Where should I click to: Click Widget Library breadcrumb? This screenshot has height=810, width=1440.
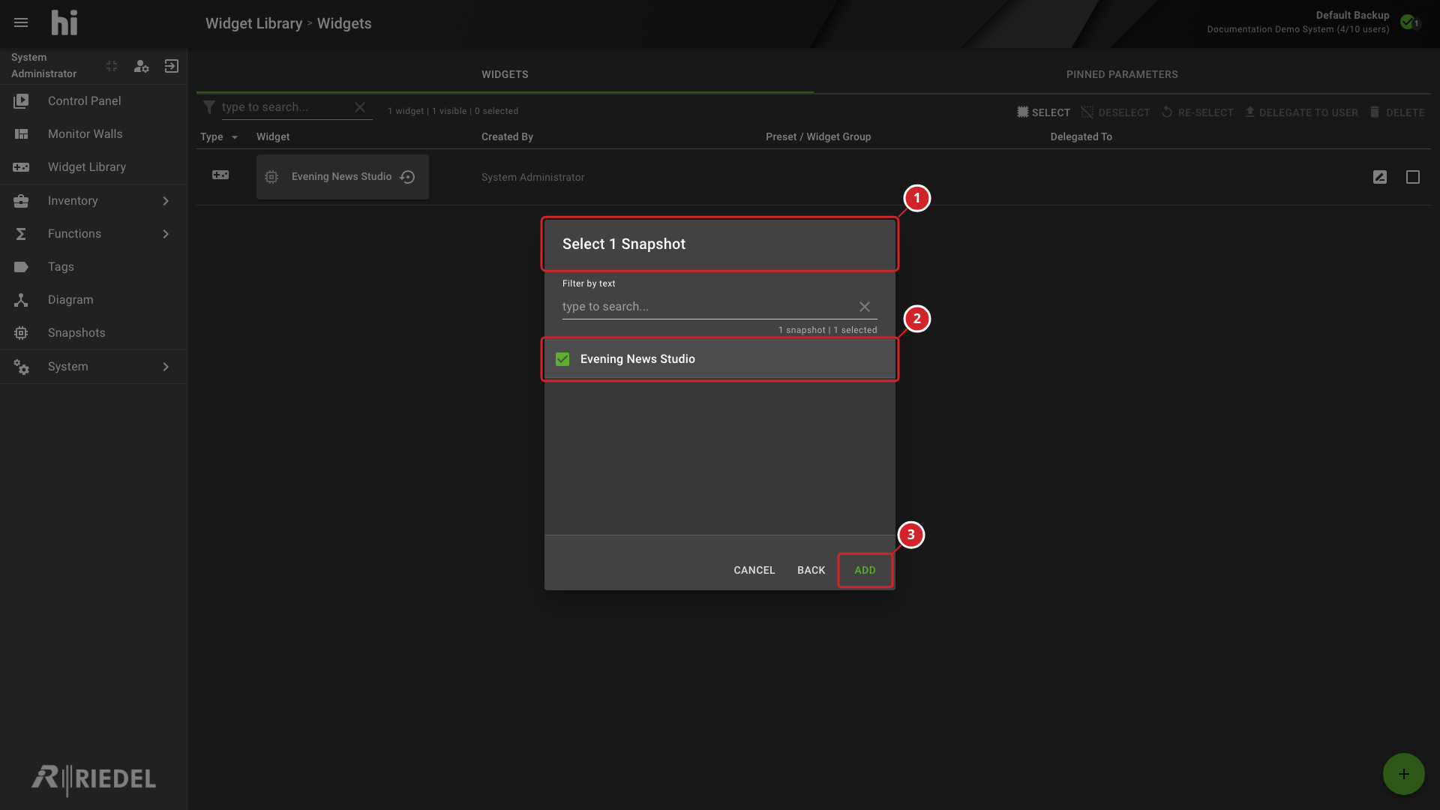pyautogui.click(x=253, y=23)
